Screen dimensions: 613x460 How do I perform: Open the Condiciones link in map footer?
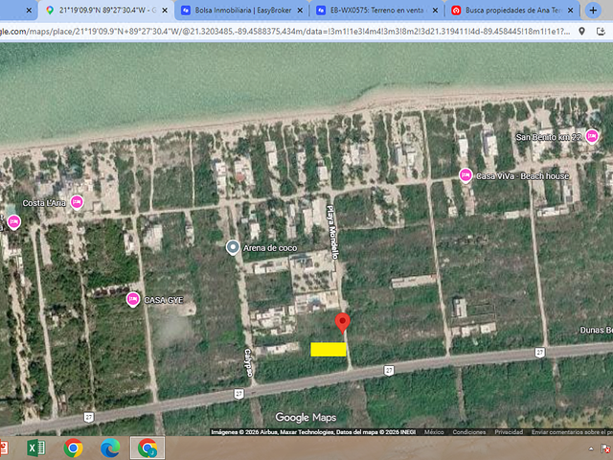(469, 432)
